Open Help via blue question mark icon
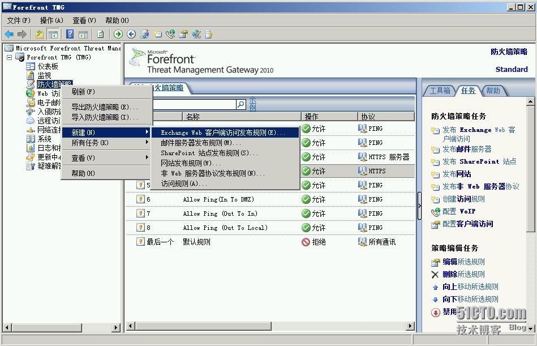Screen dimensions: 537x346 (70, 34)
